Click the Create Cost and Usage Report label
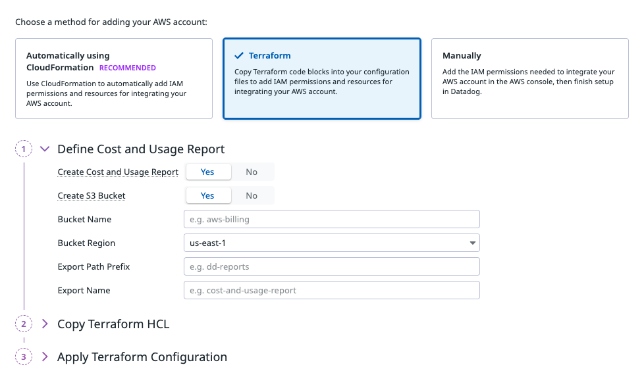 [x=118, y=172]
